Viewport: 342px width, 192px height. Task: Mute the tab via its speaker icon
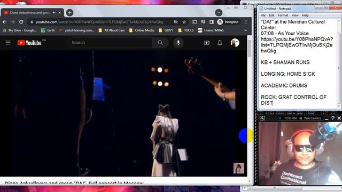click(x=54, y=13)
